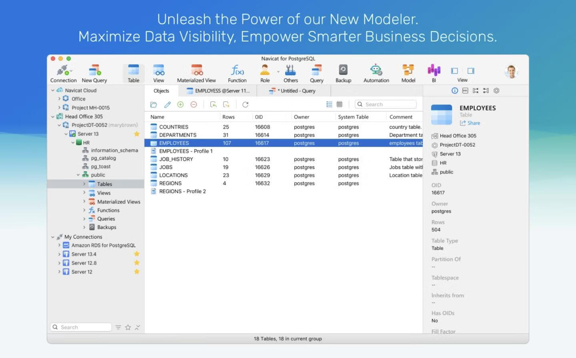The width and height of the screenshot is (576, 358).
Task: Expand the Office project node
Action: pyautogui.click(x=59, y=99)
